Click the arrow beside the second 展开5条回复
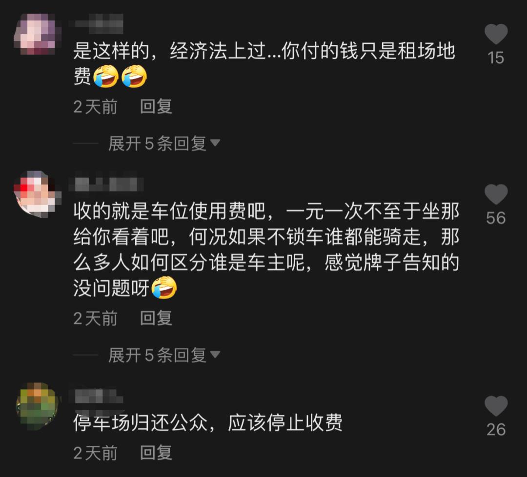This screenshot has height=477, width=527. pos(215,355)
